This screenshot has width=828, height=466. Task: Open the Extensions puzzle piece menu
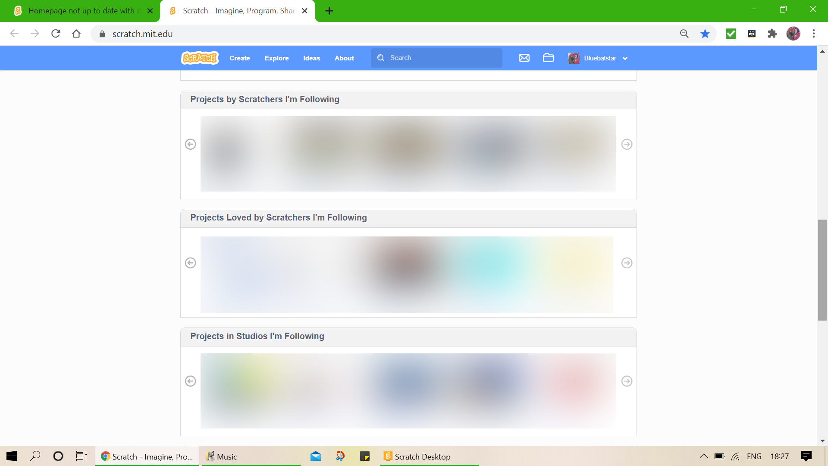coord(772,34)
